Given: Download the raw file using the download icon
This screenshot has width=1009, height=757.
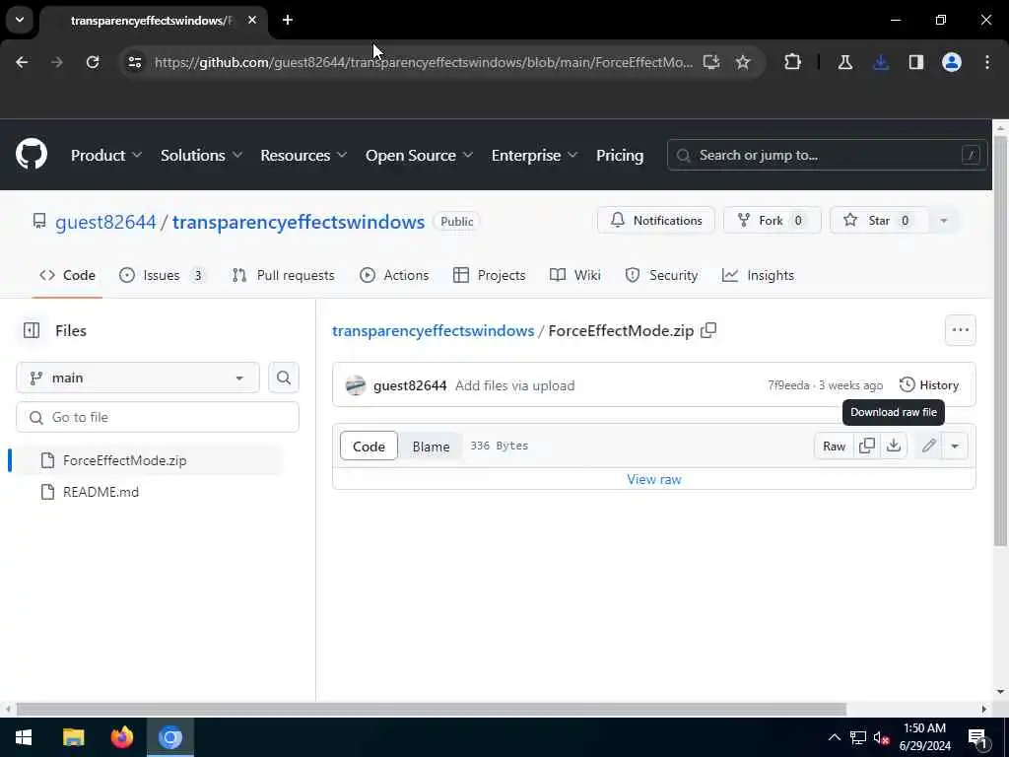Looking at the screenshot, I should [x=894, y=446].
